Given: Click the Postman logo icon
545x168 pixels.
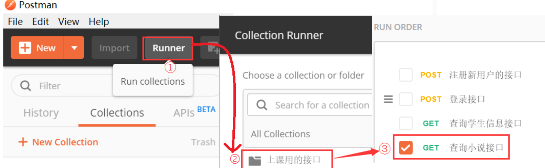Looking at the screenshot, I should (x=10, y=5).
